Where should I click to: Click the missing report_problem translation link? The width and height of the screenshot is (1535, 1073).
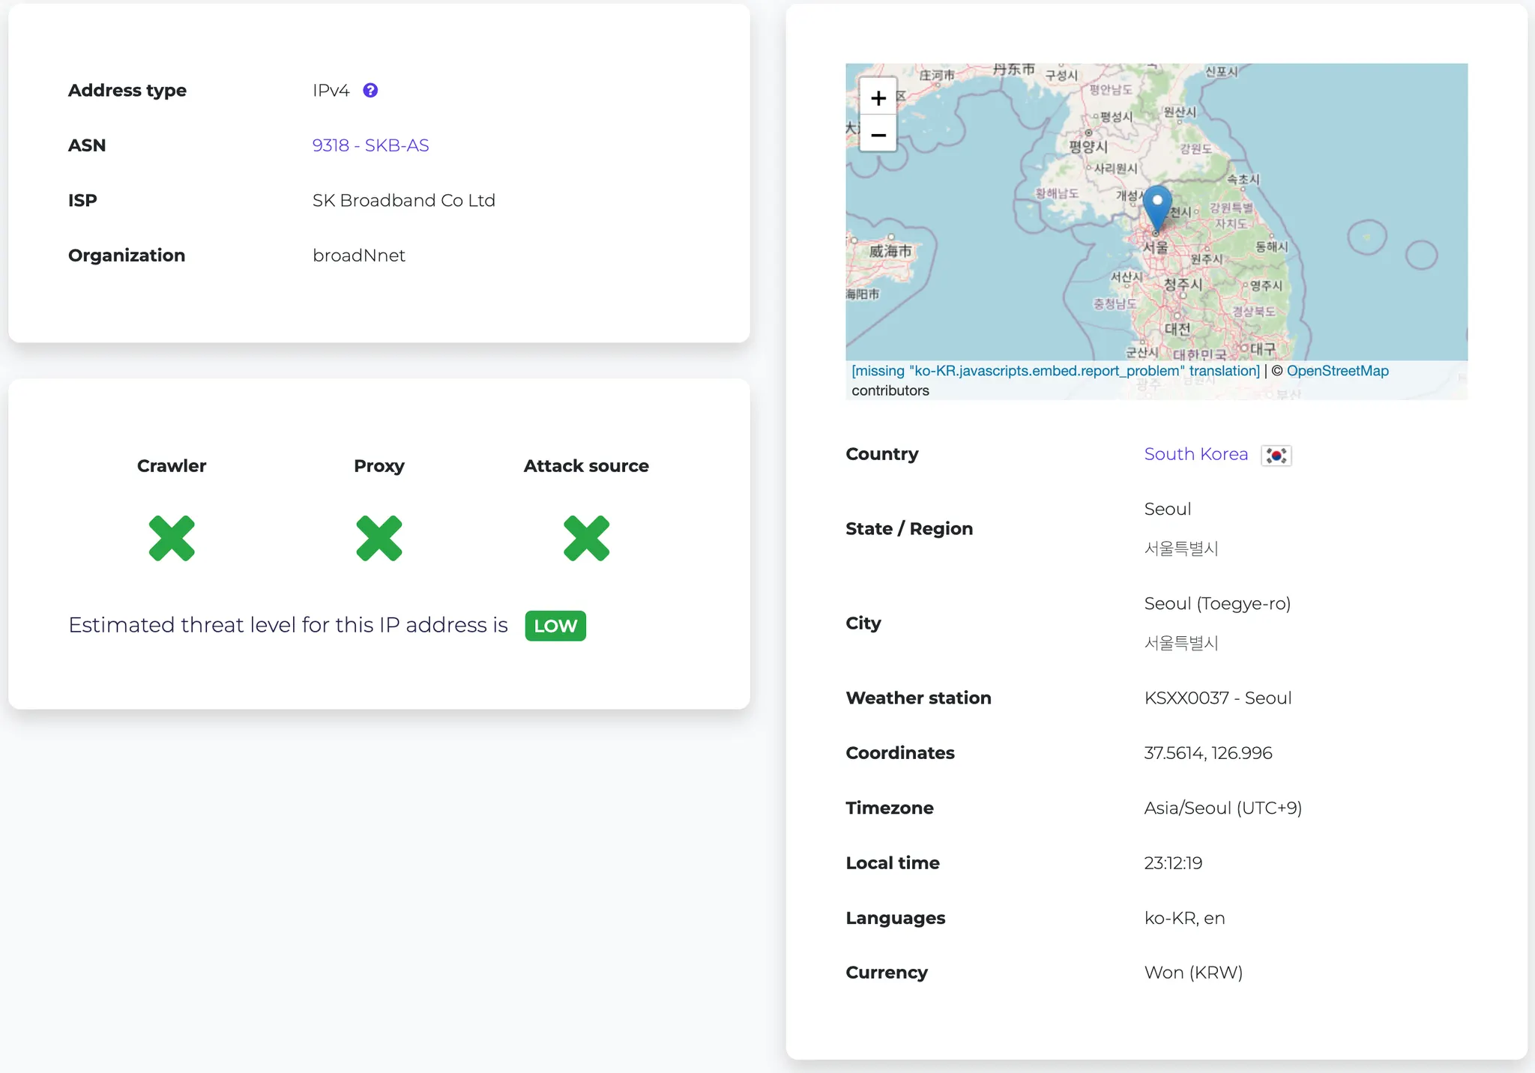[x=1055, y=371]
